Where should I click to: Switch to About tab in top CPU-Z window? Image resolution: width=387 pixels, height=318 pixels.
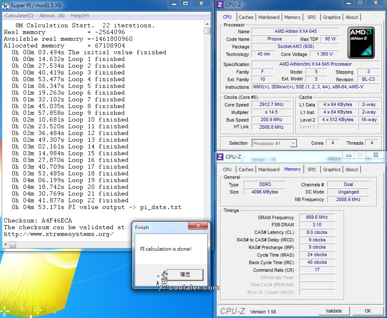pos(352,17)
